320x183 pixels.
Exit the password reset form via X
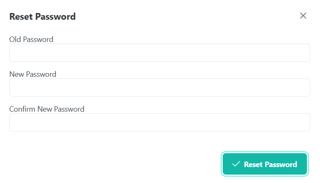pyautogui.click(x=303, y=16)
